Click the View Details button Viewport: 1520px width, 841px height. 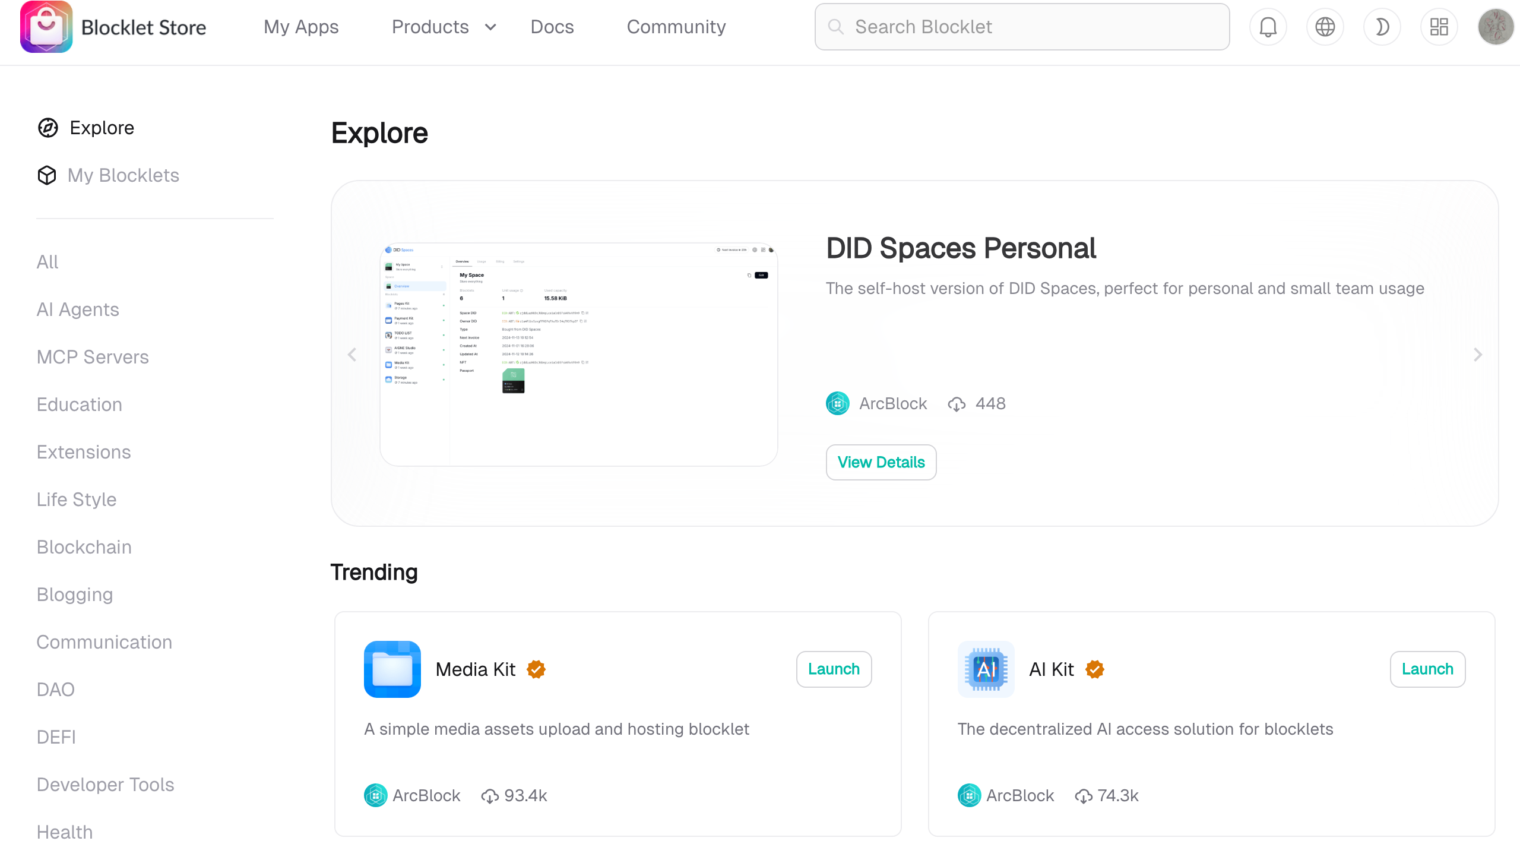881,462
